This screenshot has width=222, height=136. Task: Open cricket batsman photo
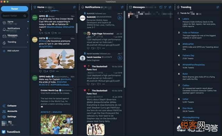click(57, 125)
